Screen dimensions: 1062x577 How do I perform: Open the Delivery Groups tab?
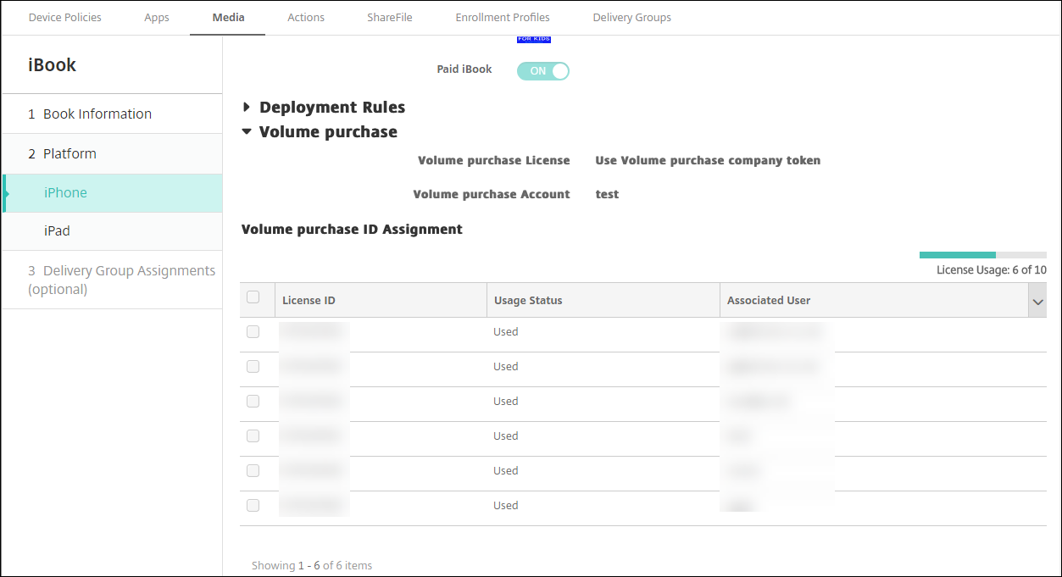click(631, 18)
